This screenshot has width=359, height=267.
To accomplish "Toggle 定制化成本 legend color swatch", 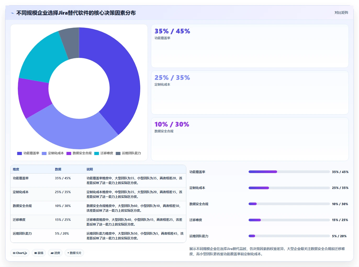I will click(44, 153).
